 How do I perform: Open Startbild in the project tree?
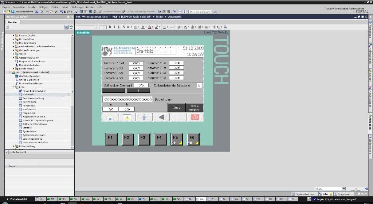pos(27,128)
